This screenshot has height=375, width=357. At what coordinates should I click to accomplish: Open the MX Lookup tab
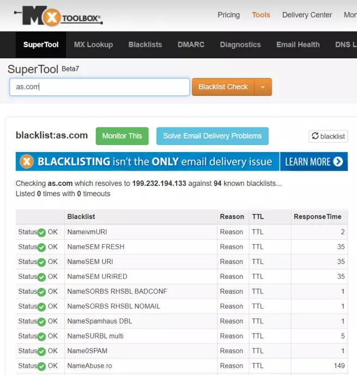(x=93, y=45)
